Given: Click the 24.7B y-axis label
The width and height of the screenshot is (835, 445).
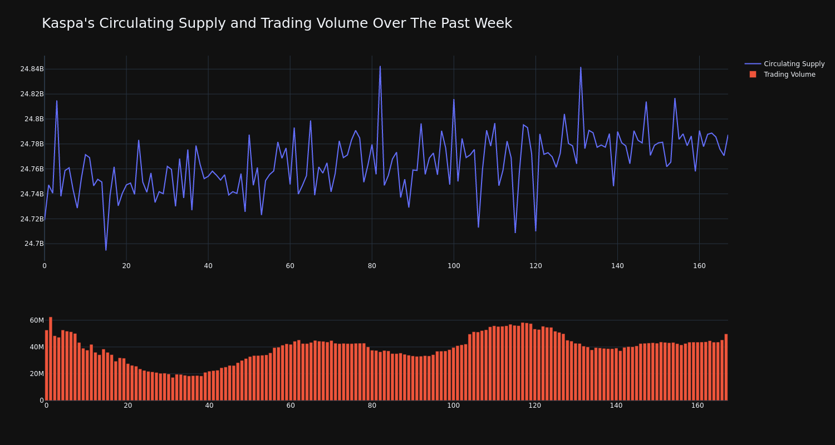Looking at the screenshot, I should tap(34, 244).
